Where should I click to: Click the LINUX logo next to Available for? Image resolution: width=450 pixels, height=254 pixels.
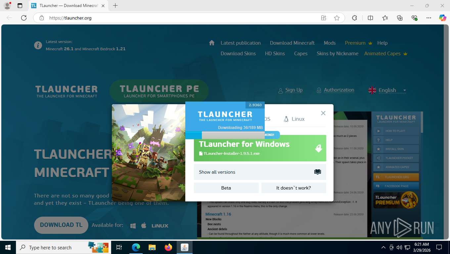click(x=160, y=226)
